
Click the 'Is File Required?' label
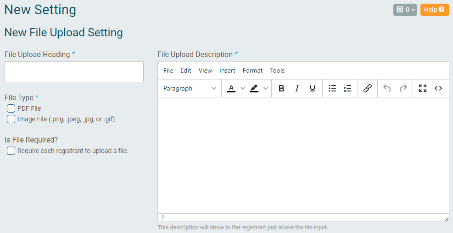pyautogui.click(x=31, y=140)
